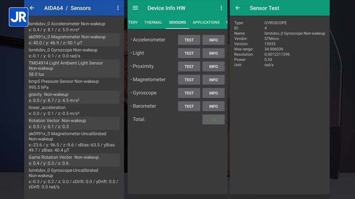The height and width of the screenshot is (199, 355).
Task: Show info for the Light sensor
Action: 214,53
